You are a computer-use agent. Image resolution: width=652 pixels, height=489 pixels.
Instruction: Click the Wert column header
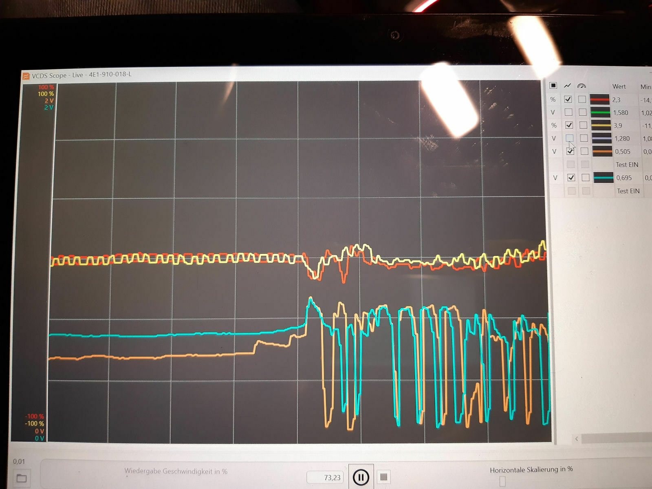[619, 86]
